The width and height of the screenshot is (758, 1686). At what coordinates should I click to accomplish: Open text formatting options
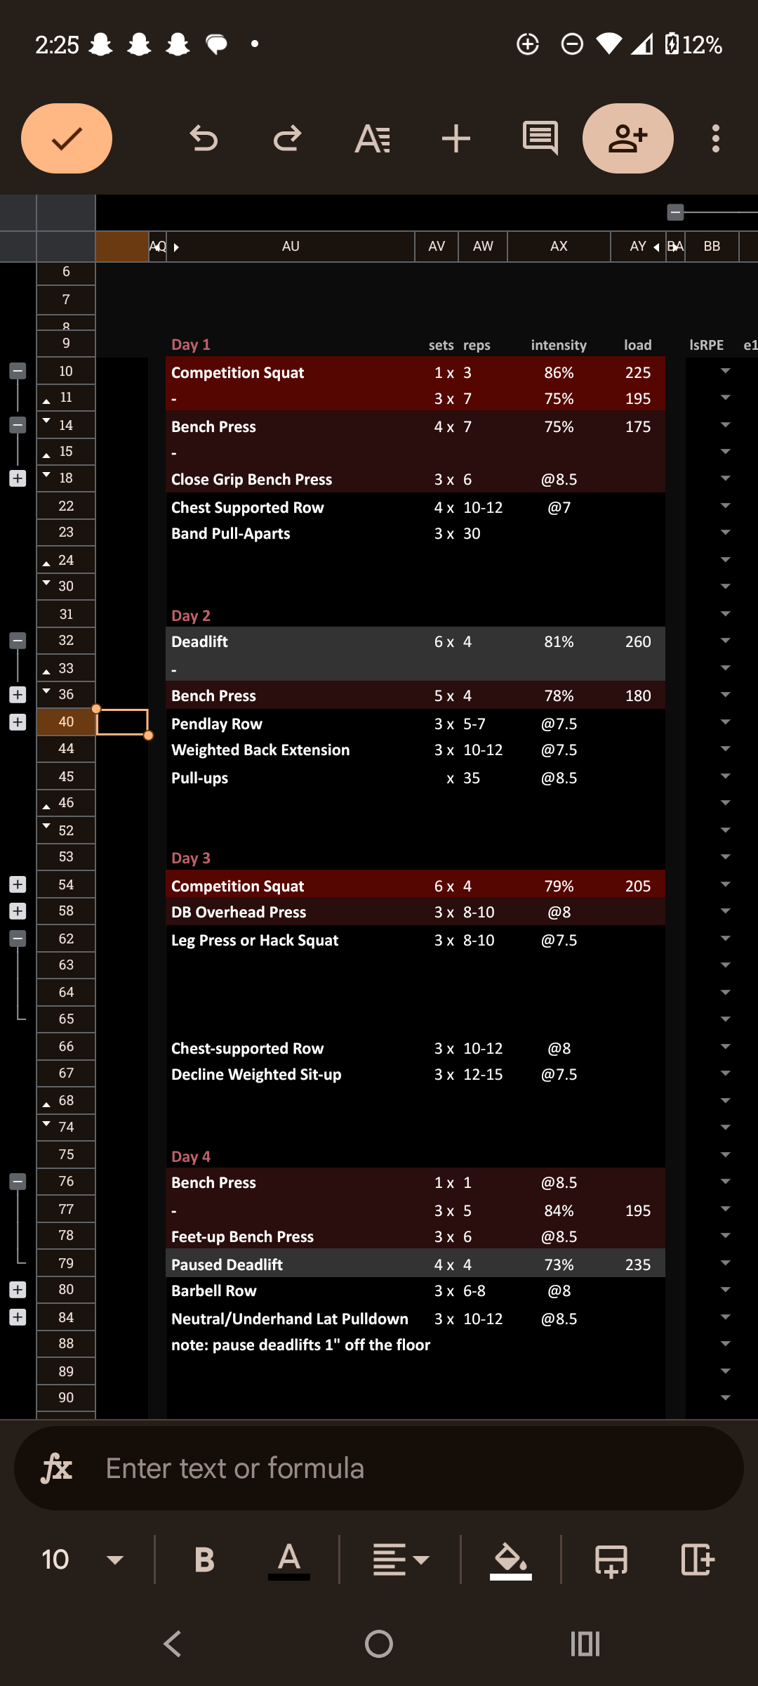(372, 138)
